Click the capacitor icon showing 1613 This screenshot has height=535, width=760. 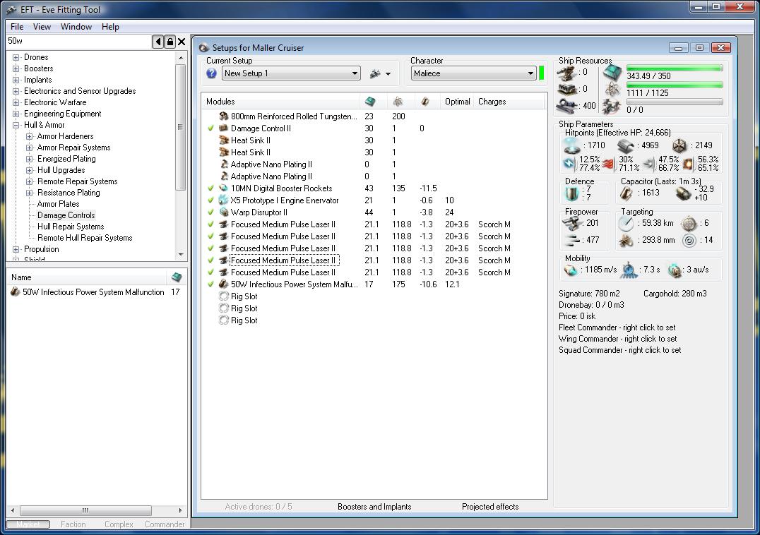[x=626, y=193]
